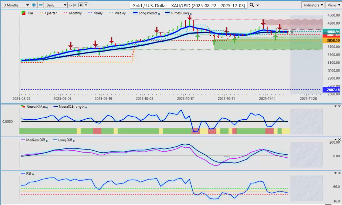Close the NeuralX indicator panel
This screenshot has height=205, width=342.
tap(339, 106)
